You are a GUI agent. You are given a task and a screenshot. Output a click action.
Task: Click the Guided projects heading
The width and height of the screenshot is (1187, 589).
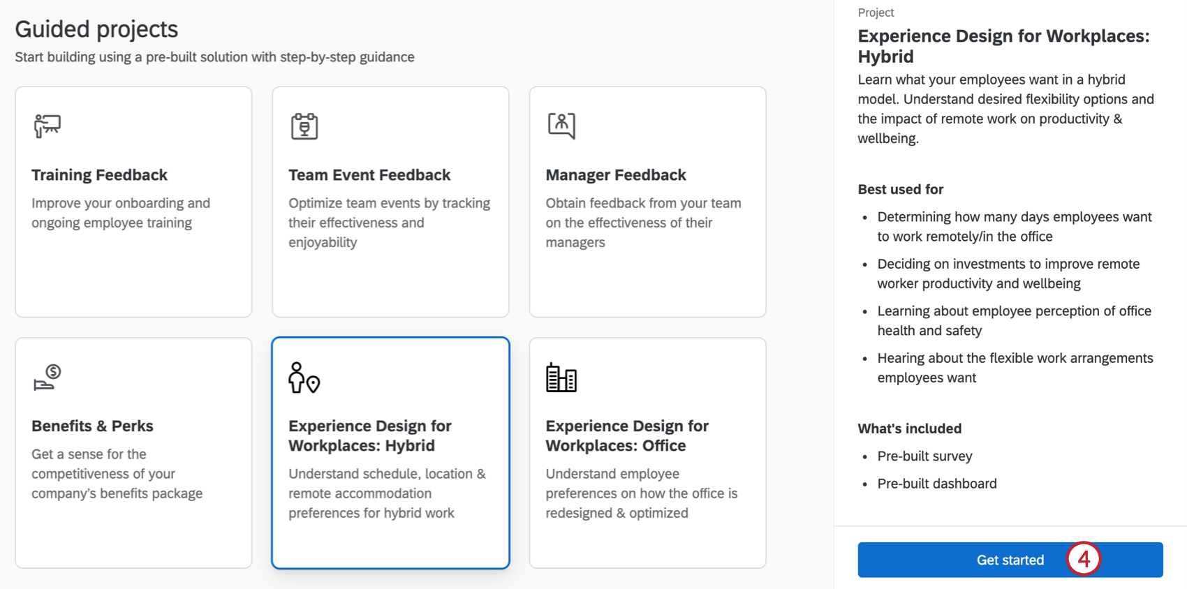(96, 29)
